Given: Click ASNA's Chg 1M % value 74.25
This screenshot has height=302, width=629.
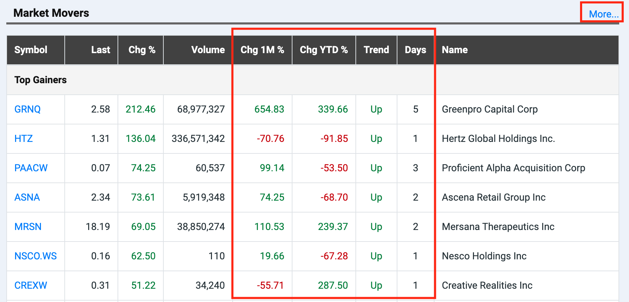Looking at the screenshot, I should (x=272, y=197).
